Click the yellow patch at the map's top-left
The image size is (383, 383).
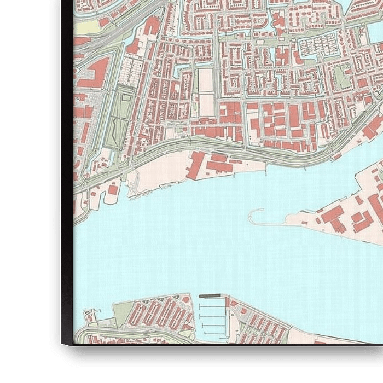coord(85,26)
